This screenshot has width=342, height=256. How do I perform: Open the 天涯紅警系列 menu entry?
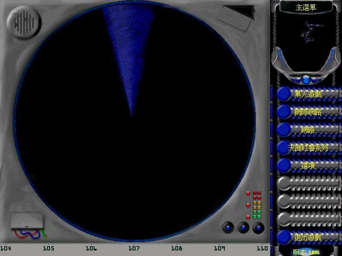pos(308,148)
